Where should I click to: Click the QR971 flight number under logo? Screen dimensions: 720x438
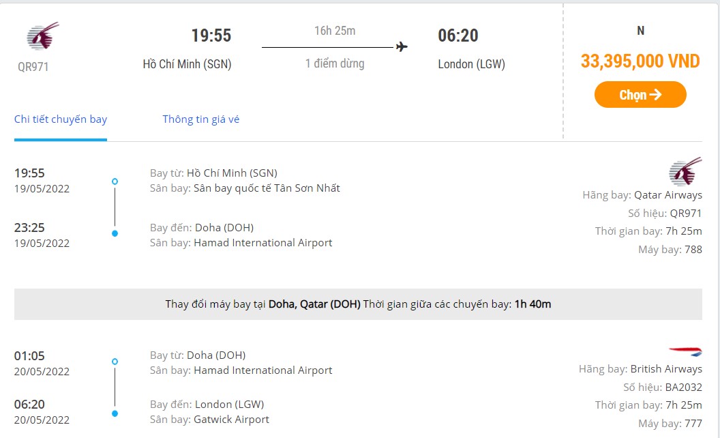[x=33, y=67]
